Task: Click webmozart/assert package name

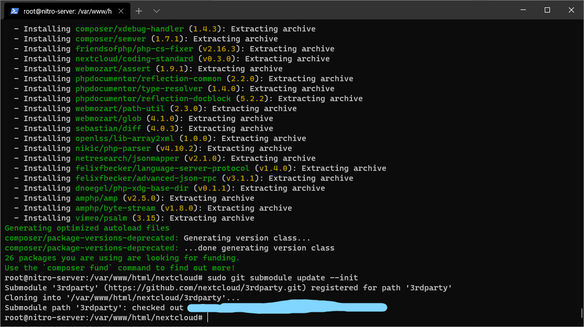Action: click(x=113, y=69)
